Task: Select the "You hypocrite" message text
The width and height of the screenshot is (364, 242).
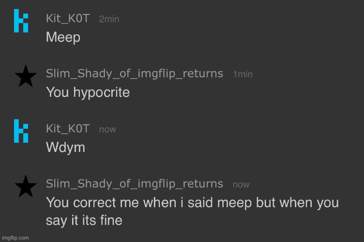Action: pyautogui.click(x=88, y=92)
